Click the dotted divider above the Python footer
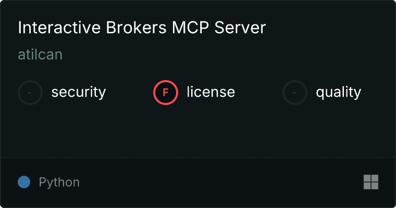The height and width of the screenshot is (208, 396). tap(198, 158)
